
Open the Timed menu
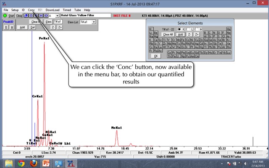[x=67, y=10]
